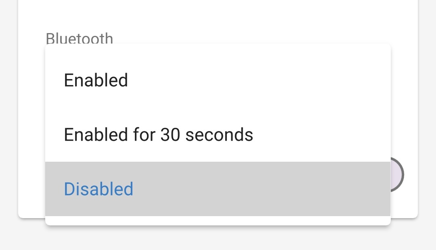The image size is (436, 250).
Task: Activate the temporary 30-second Bluetooth mode
Action: (158, 134)
